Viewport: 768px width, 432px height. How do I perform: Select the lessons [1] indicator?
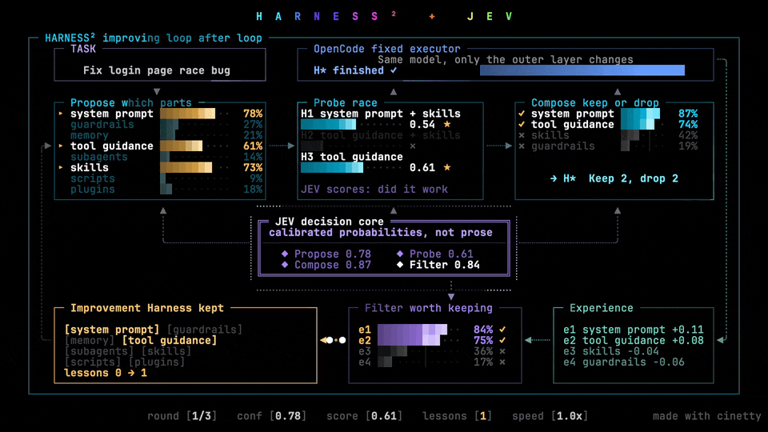click(457, 416)
